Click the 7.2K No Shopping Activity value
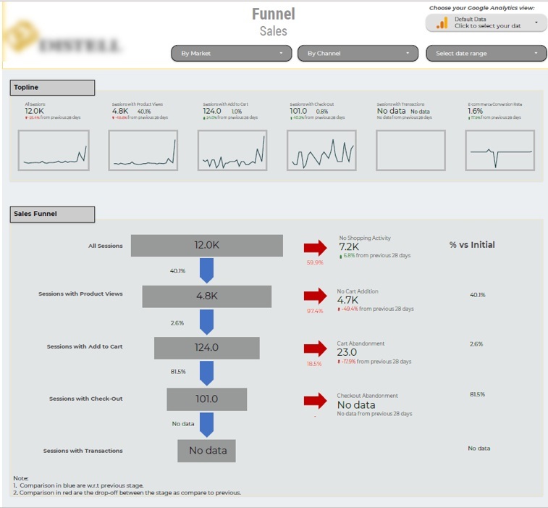548x508 pixels. [349, 246]
